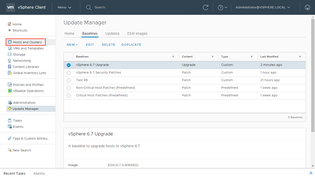Filter the Content column
Viewport: 315px width, 177px height.
(x=213, y=57)
